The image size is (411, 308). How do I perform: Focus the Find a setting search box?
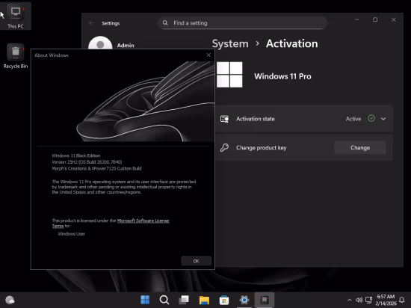pyautogui.click(x=242, y=23)
